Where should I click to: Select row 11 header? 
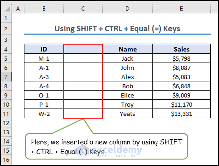[x=6, y=114]
